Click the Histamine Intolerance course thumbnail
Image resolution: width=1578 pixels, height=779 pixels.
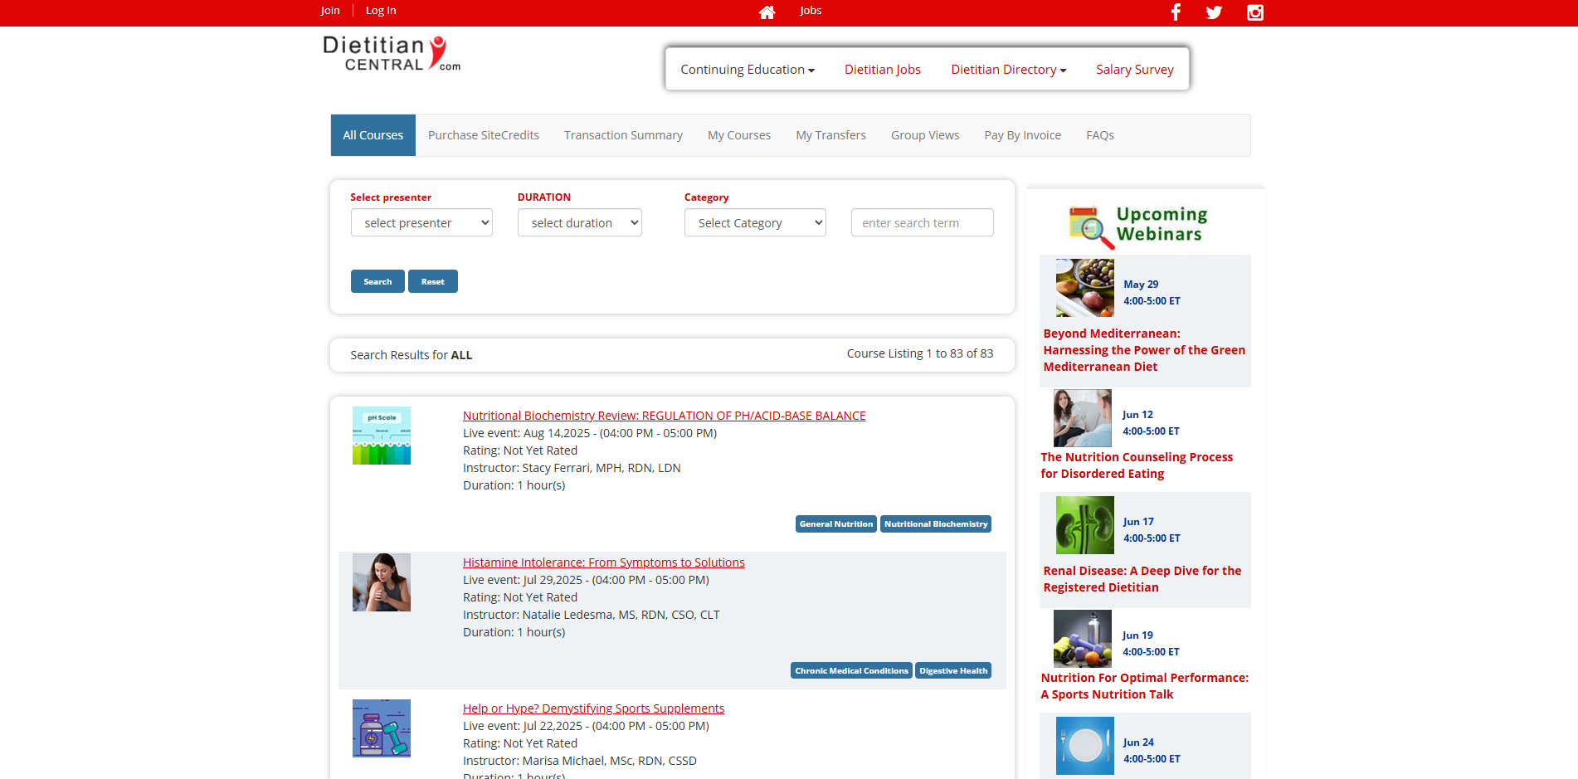(x=382, y=582)
